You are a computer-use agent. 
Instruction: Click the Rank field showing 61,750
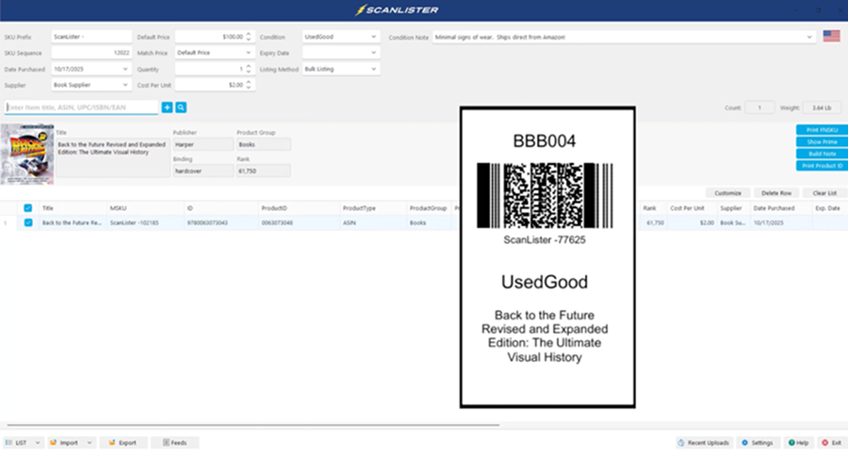pyautogui.click(x=264, y=171)
